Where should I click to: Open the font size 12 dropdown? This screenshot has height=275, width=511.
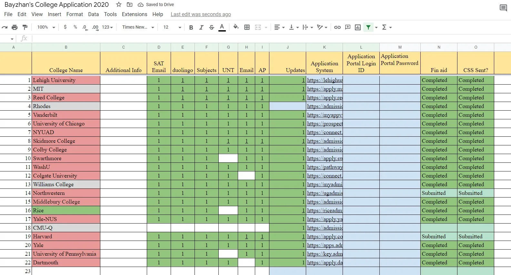tap(172, 27)
